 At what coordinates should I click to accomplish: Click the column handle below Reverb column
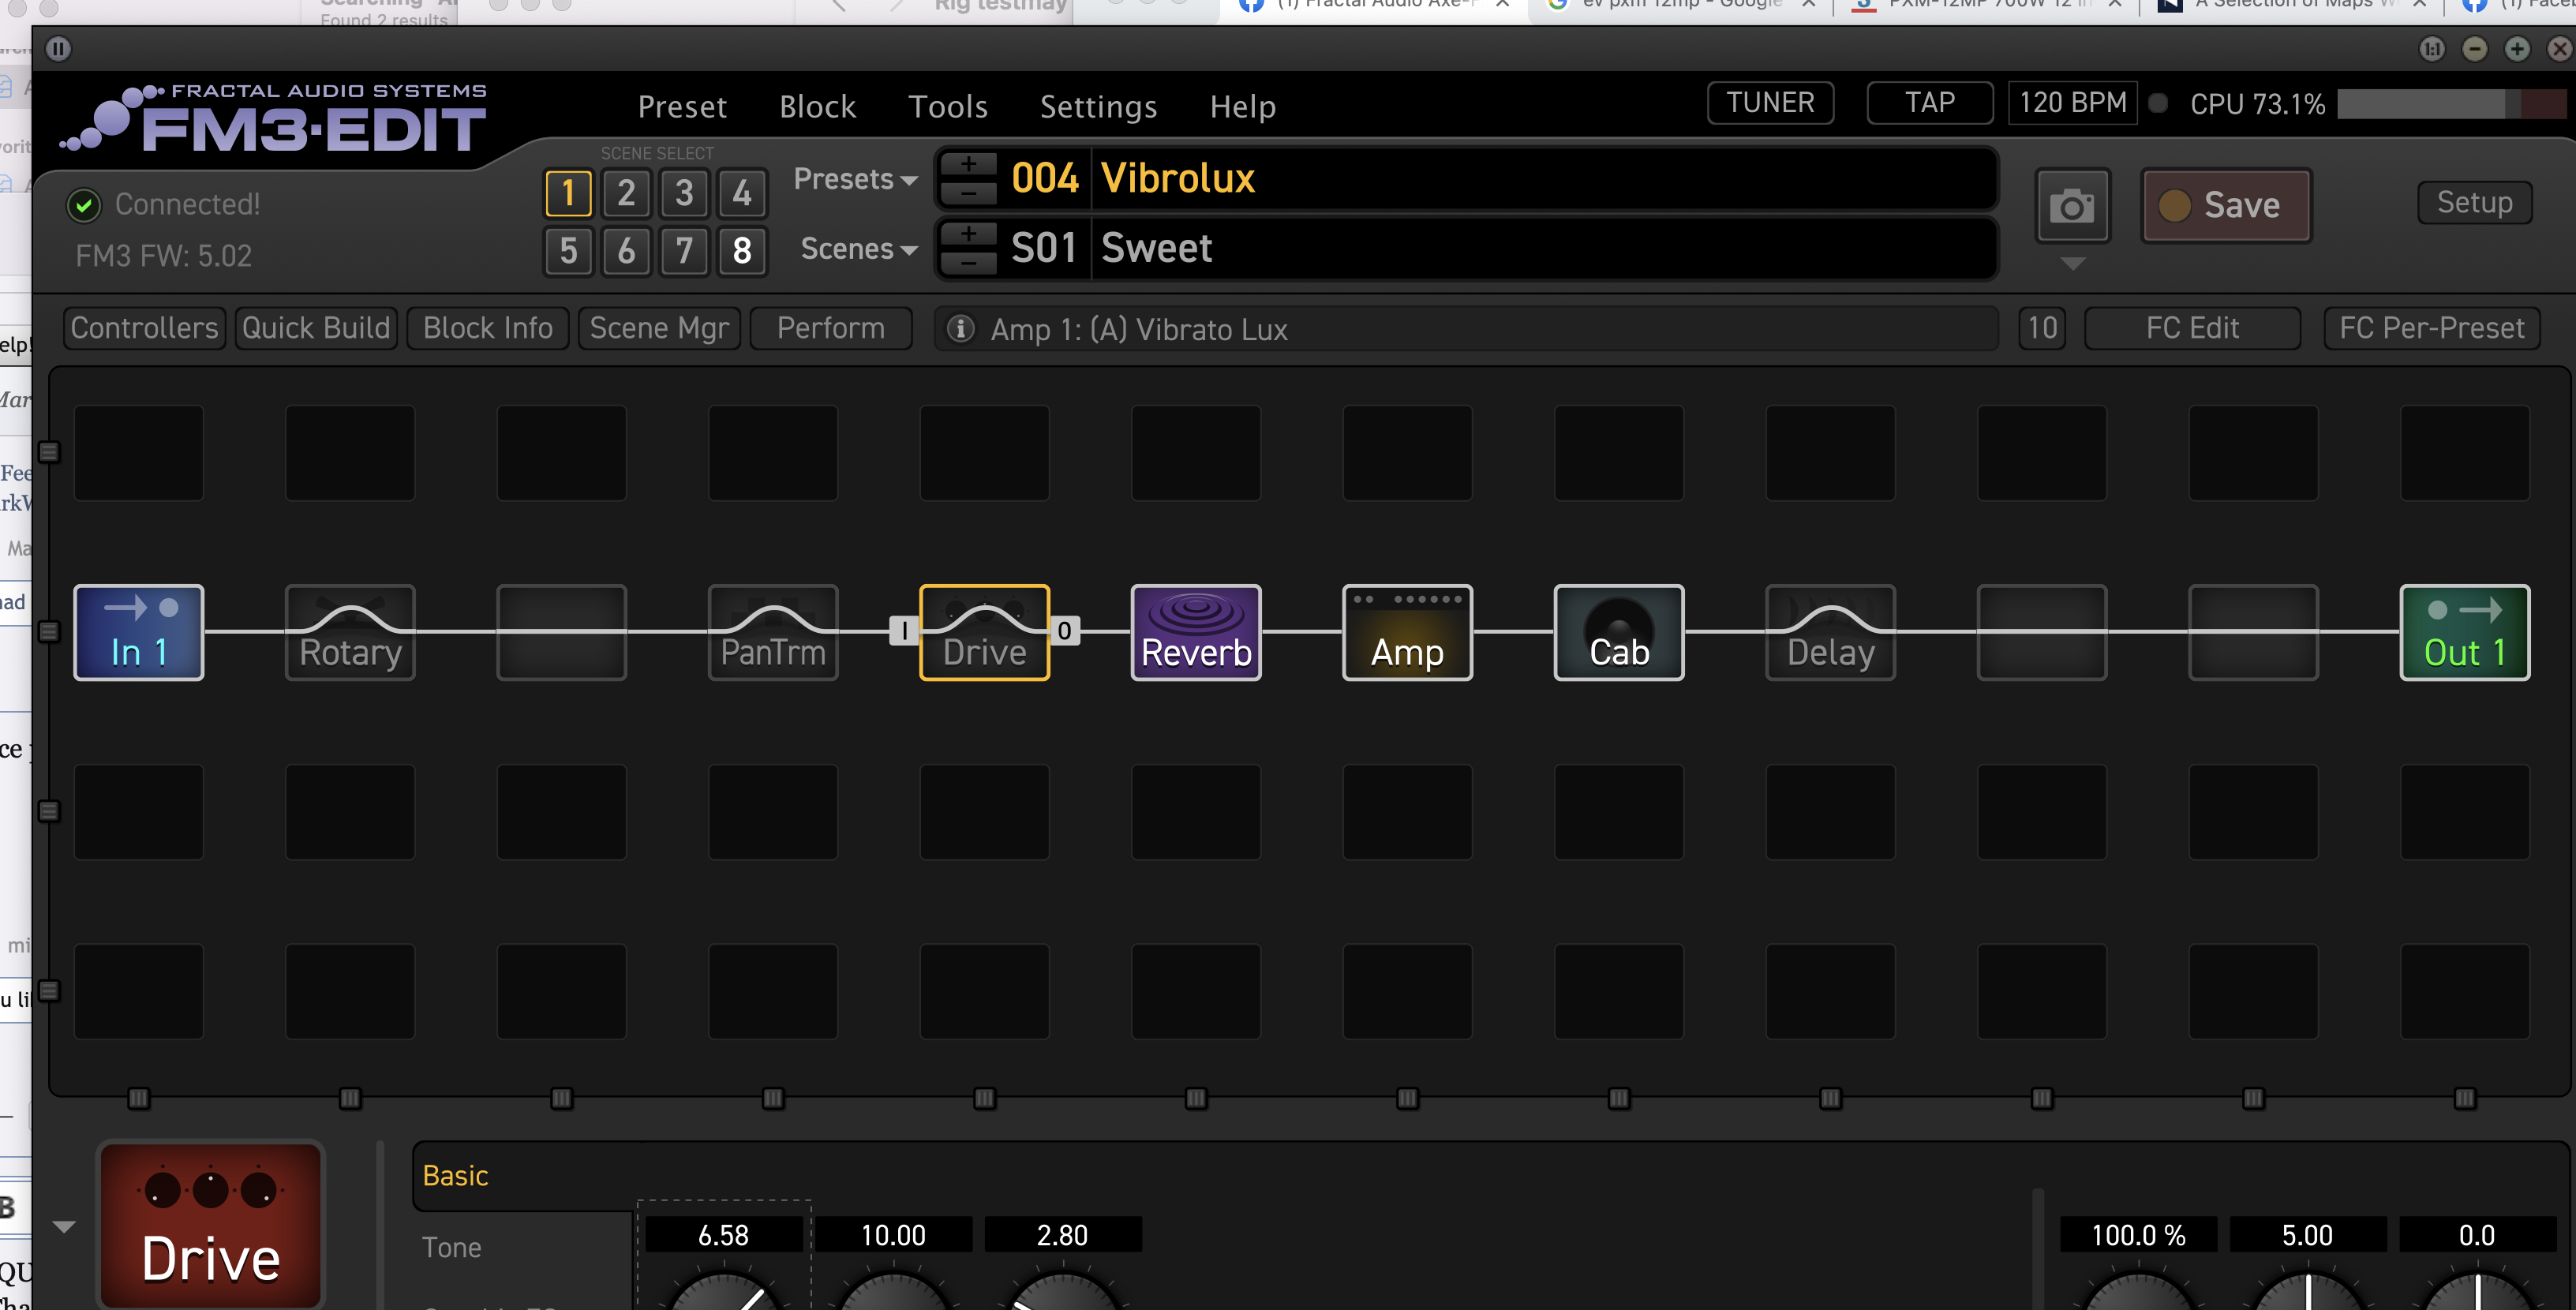pos(1196,1098)
